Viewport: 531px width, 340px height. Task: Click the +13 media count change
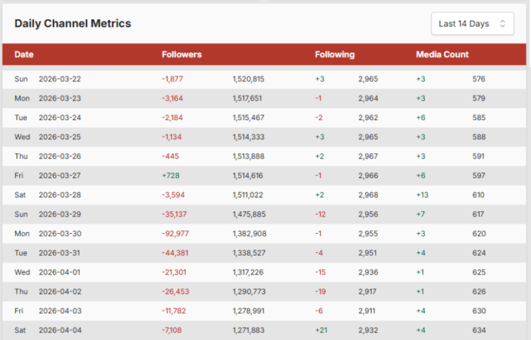coord(422,195)
